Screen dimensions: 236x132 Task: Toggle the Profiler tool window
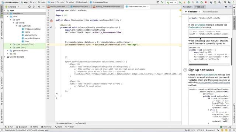(x=69, y=127)
